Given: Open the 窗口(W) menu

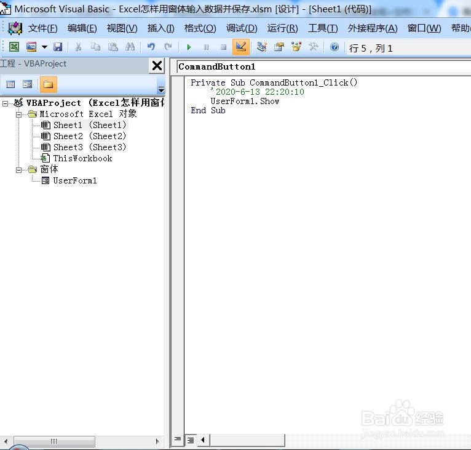Looking at the screenshot, I should [x=424, y=28].
